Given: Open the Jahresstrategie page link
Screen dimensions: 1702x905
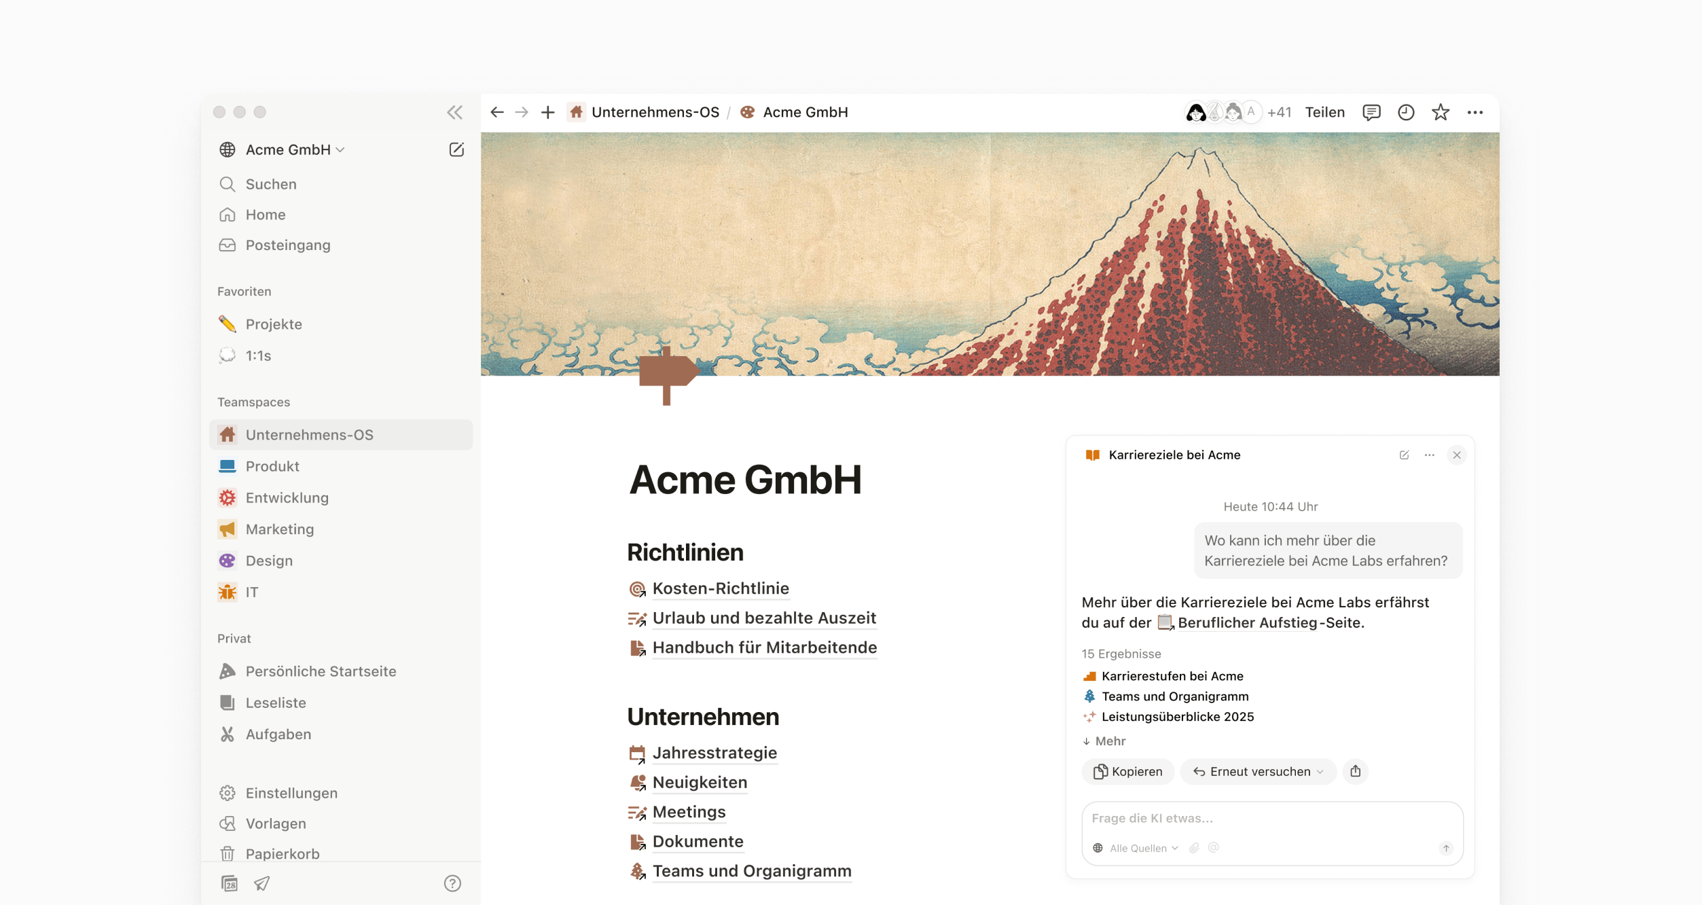Looking at the screenshot, I should [x=714, y=753].
